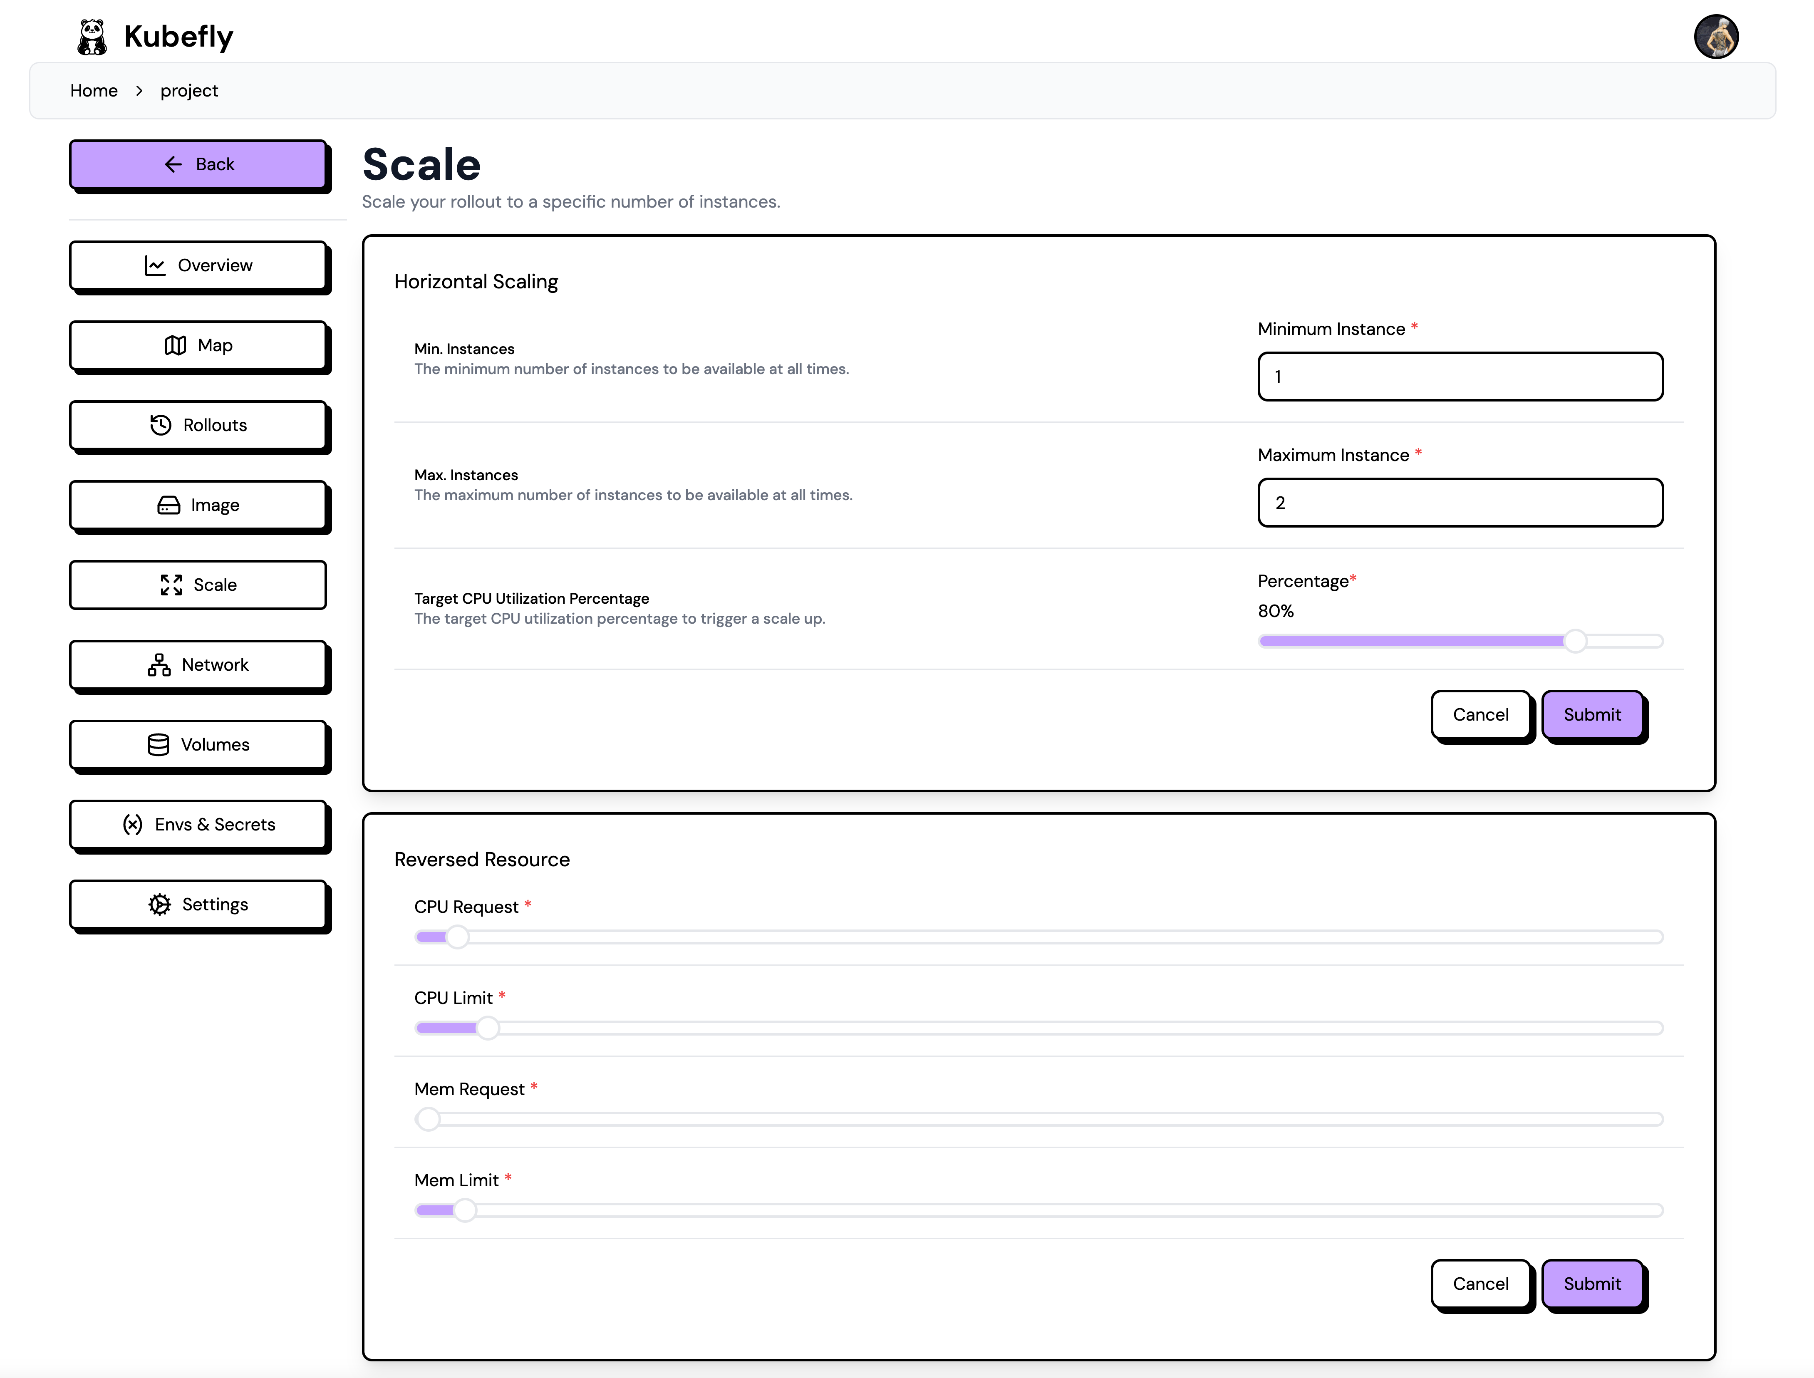
Task: Open the Scale section in sidebar
Action: click(198, 585)
